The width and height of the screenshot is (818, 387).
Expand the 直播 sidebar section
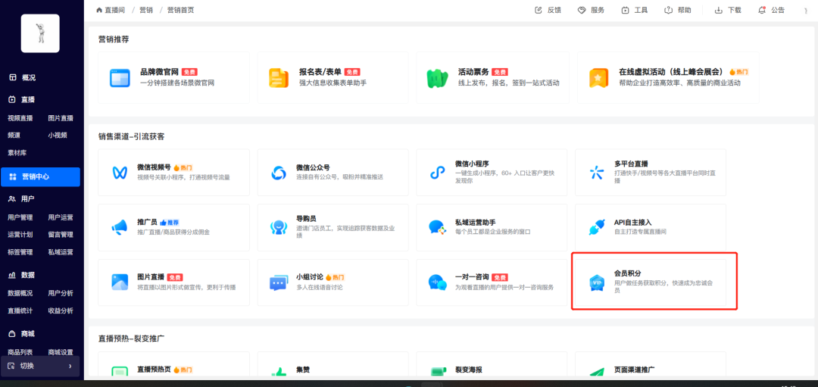coord(27,99)
